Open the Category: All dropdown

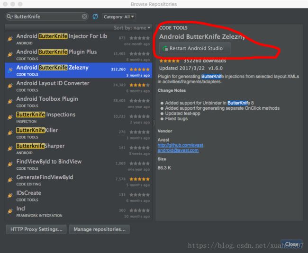pos(119,17)
